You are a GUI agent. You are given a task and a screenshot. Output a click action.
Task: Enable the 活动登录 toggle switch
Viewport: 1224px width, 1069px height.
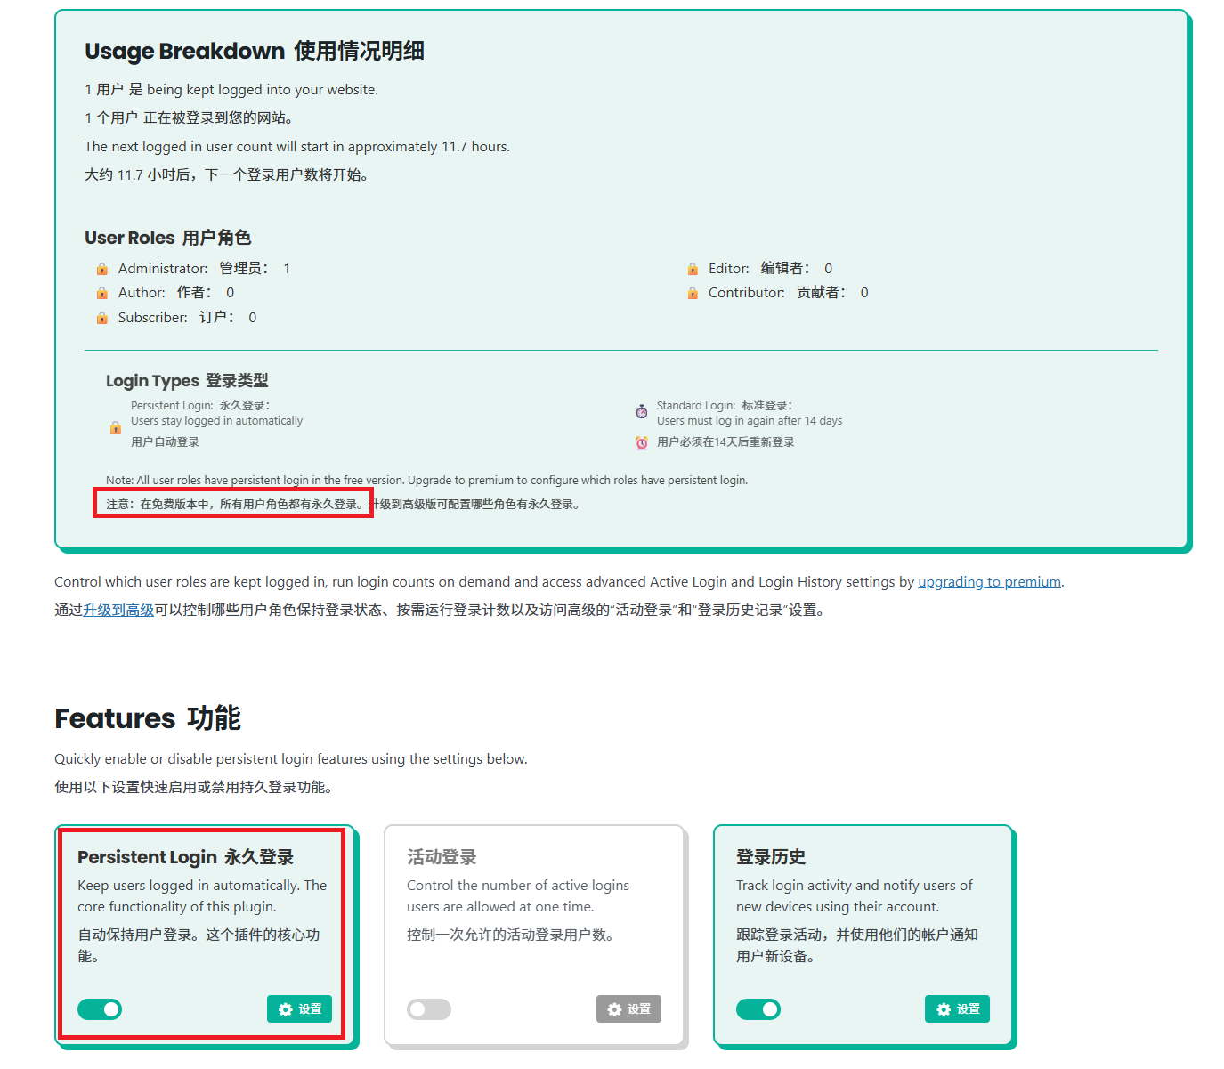(x=429, y=1008)
